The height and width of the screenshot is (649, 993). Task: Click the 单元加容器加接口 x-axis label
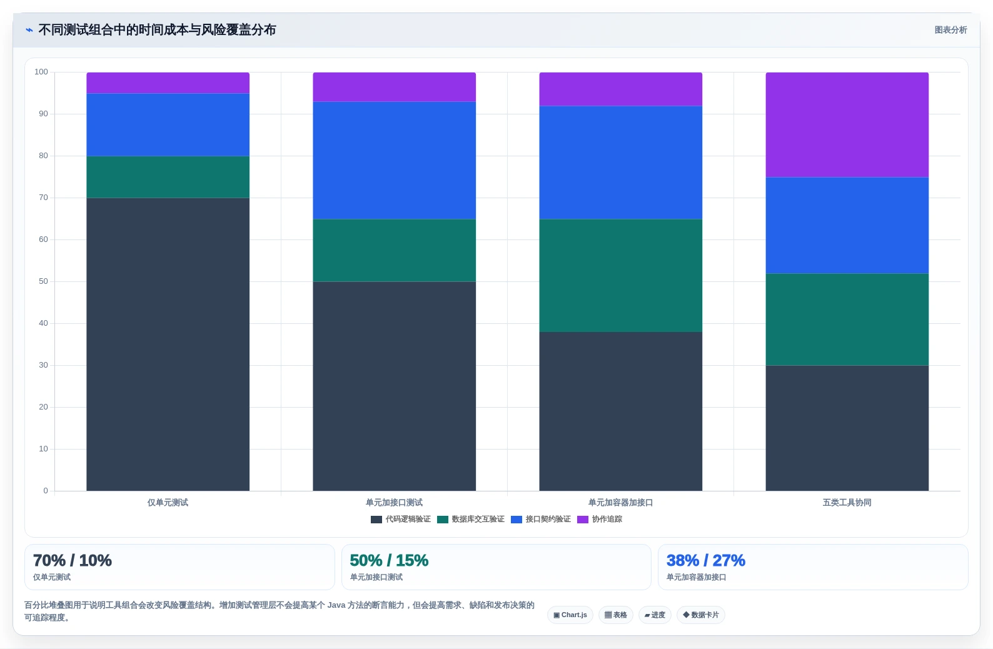[x=620, y=503]
